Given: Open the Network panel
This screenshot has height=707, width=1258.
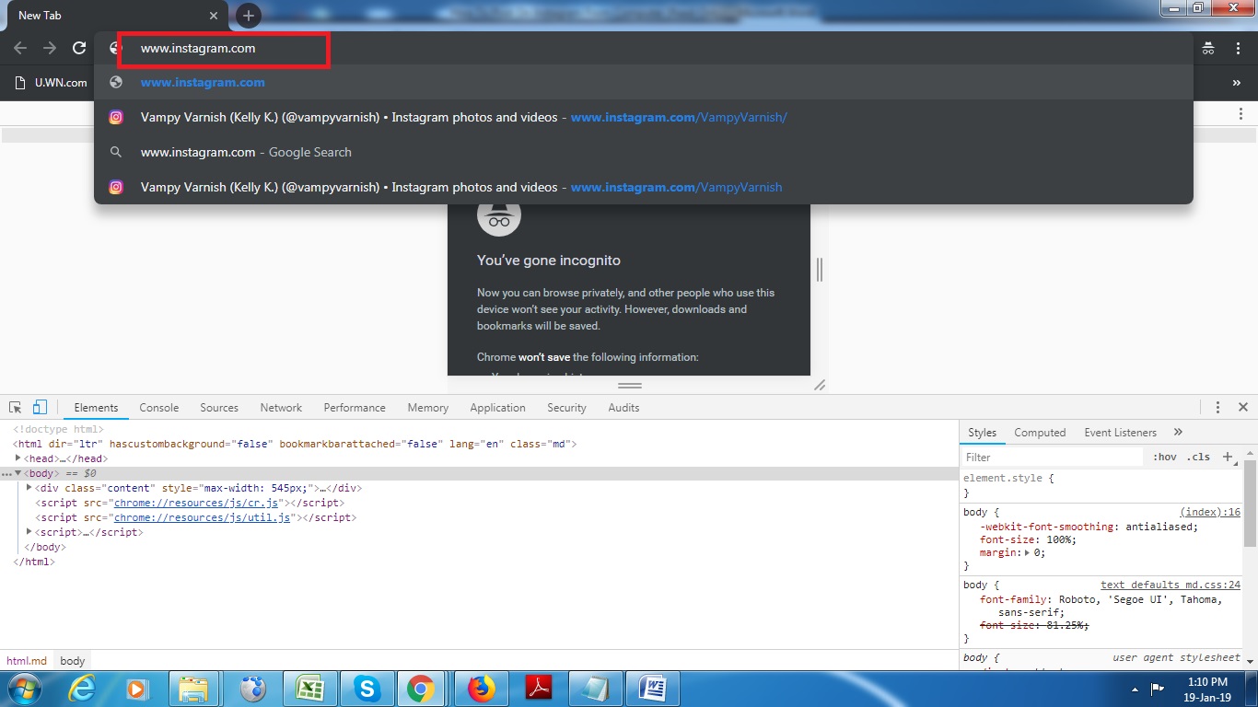Looking at the screenshot, I should click(281, 408).
